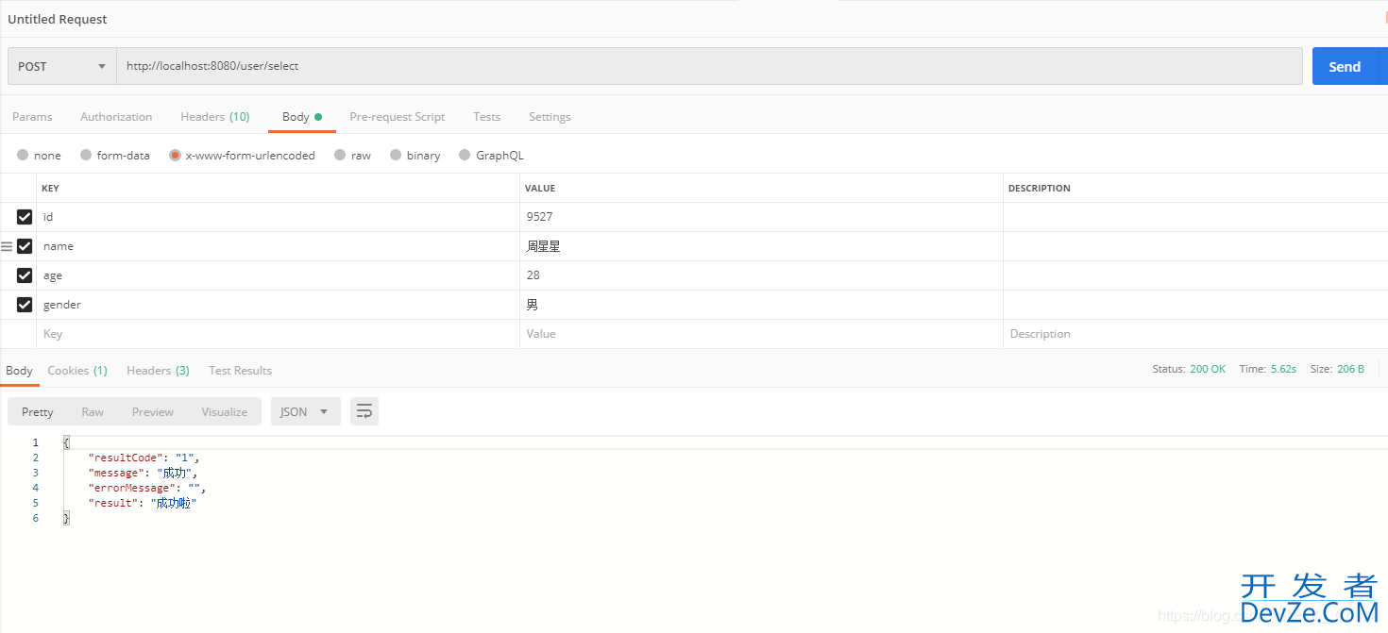Switch to the Headers (10) request tab
This screenshot has width=1388, height=633.
(x=214, y=117)
